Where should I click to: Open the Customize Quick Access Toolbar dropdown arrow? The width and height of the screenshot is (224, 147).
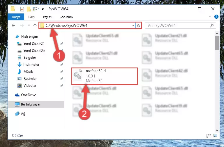pos(43,9)
